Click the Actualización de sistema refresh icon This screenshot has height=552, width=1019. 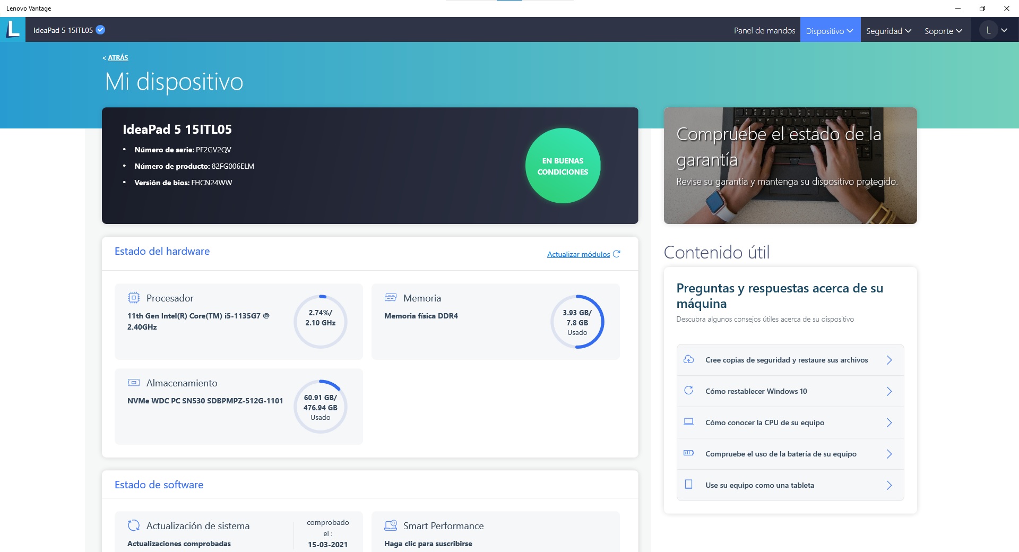(134, 525)
